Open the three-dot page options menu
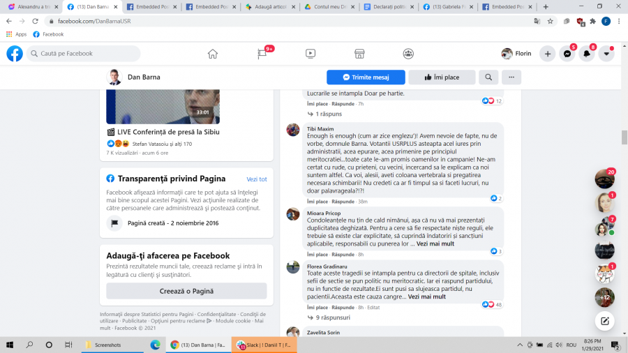This screenshot has height=353, width=628. click(511, 77)
